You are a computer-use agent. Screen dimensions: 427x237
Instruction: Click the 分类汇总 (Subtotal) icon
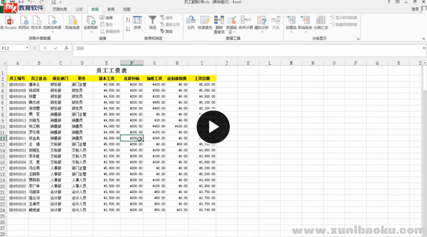(321, 20)
